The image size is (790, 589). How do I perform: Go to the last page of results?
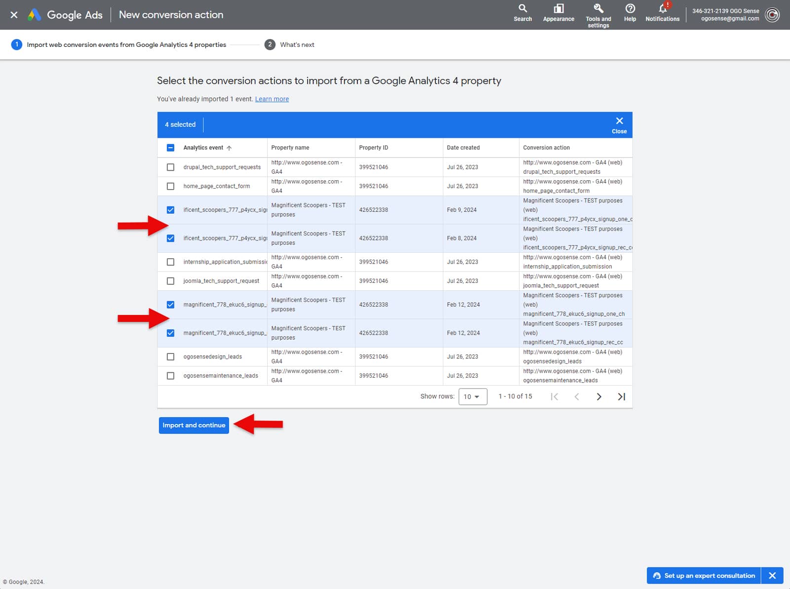(621, 396)
